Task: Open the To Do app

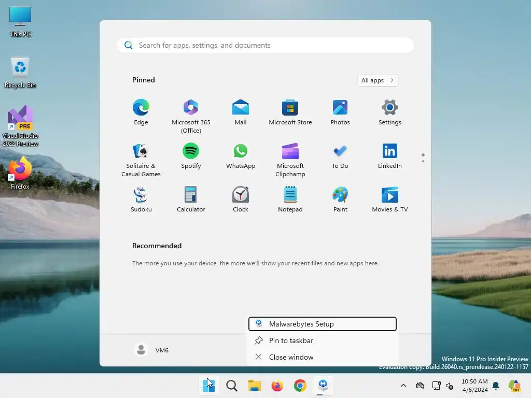Action: (340, 157)
